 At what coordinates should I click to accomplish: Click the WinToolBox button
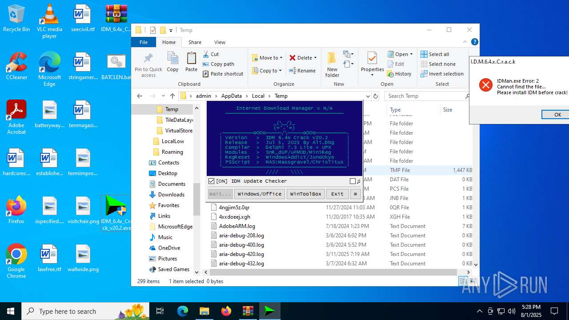pos(306,194)
